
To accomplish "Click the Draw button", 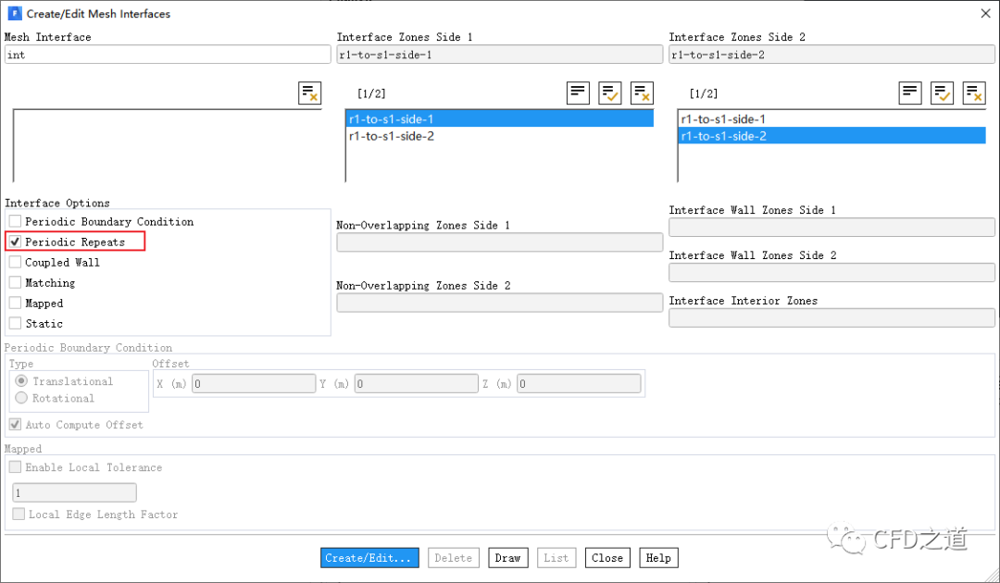I will coord(507,558).
